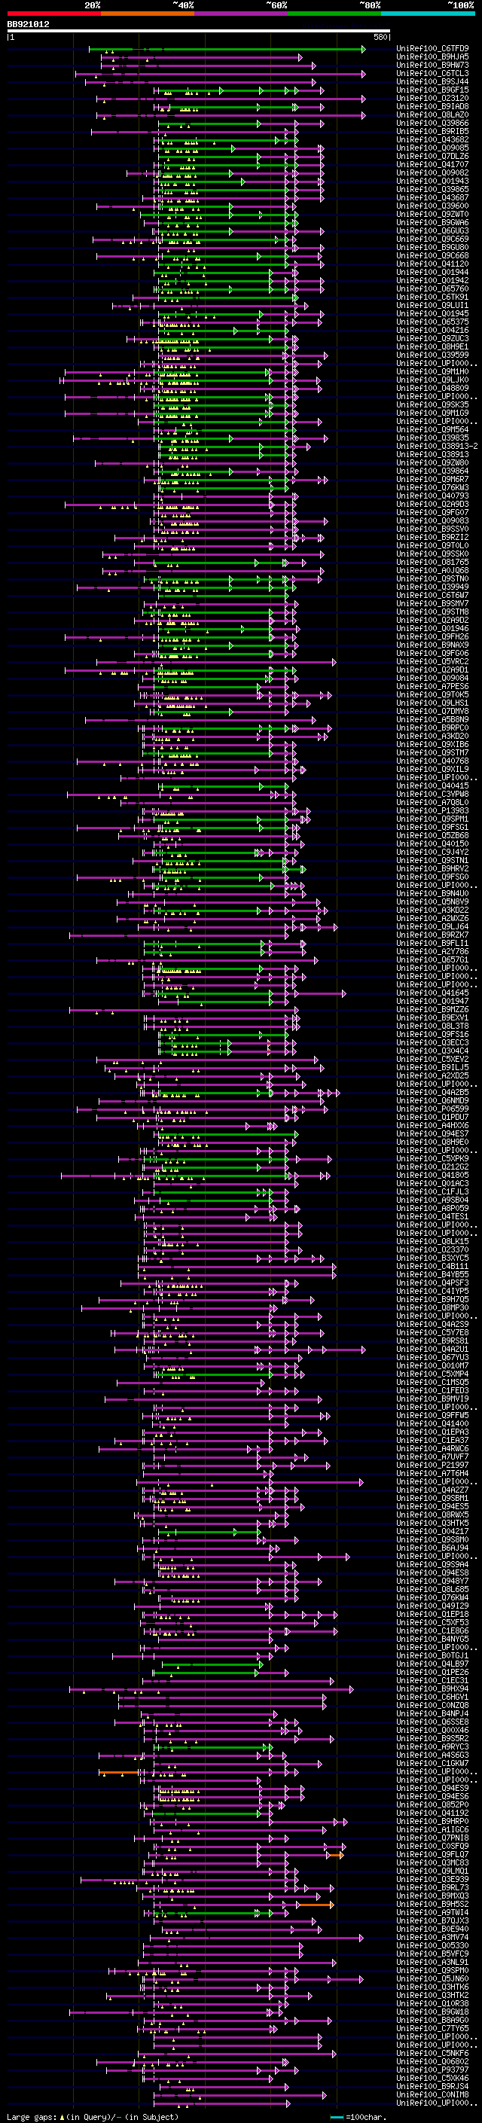
Task: Click the UniRef100_C9J4Y2 label
Action: pyautogui.click(x=432, y=853)
